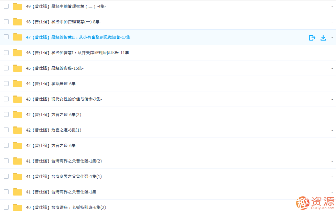Screen dimensions: 336x211
Task: Click the dash indicator at end of row 49
Action: coord(332,6)
